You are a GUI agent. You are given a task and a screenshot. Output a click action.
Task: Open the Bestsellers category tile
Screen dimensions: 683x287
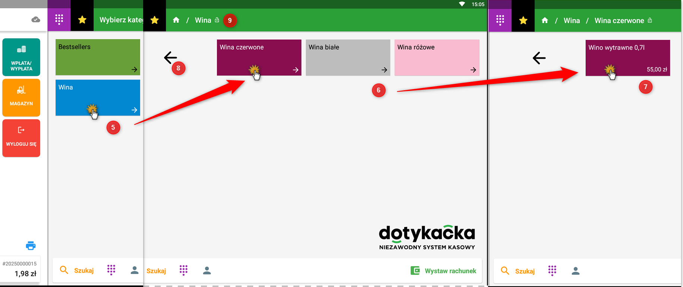coord(98,57)
